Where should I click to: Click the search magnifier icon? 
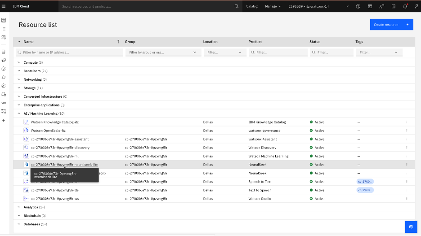[237, 6]
